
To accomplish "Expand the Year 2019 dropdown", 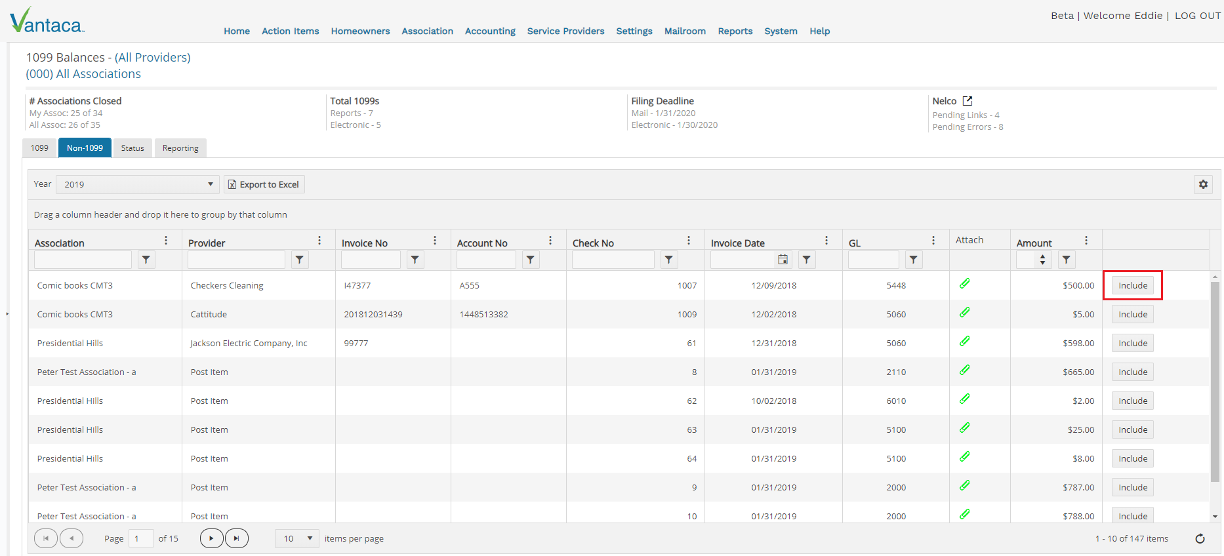I will [138, 184].
